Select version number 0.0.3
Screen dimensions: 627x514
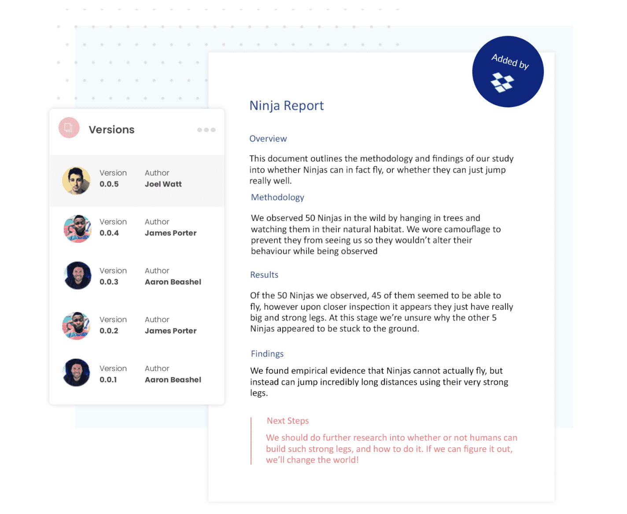[x=109, y=282]
